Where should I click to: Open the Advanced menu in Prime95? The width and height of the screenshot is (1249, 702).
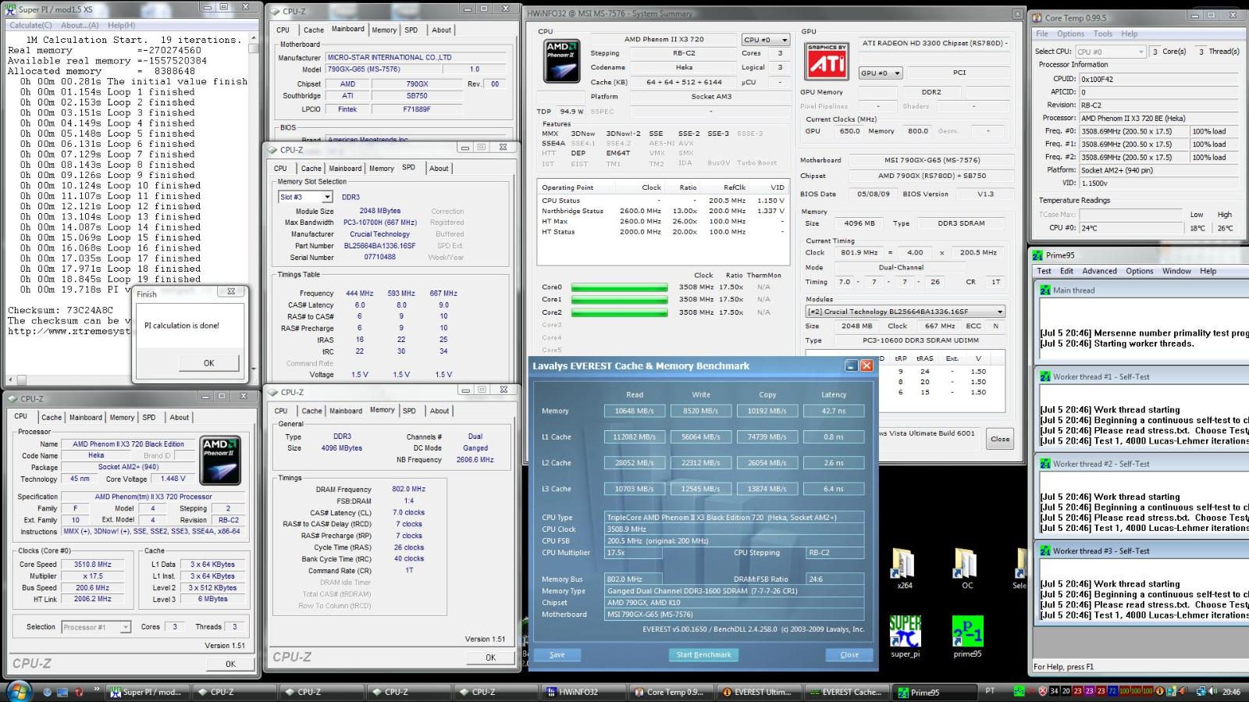(1099, 271)
